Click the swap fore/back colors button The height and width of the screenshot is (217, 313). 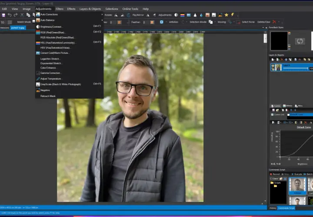click(300, 41)
